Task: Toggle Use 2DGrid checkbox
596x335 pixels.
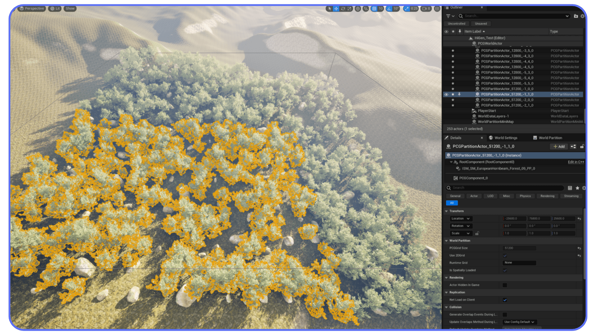Action: [x=505, y=256]
